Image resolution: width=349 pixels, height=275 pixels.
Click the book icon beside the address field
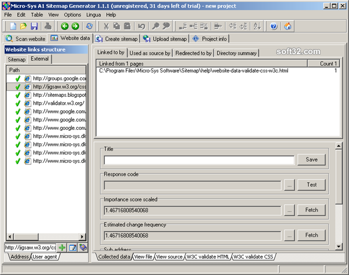point(83,247)
